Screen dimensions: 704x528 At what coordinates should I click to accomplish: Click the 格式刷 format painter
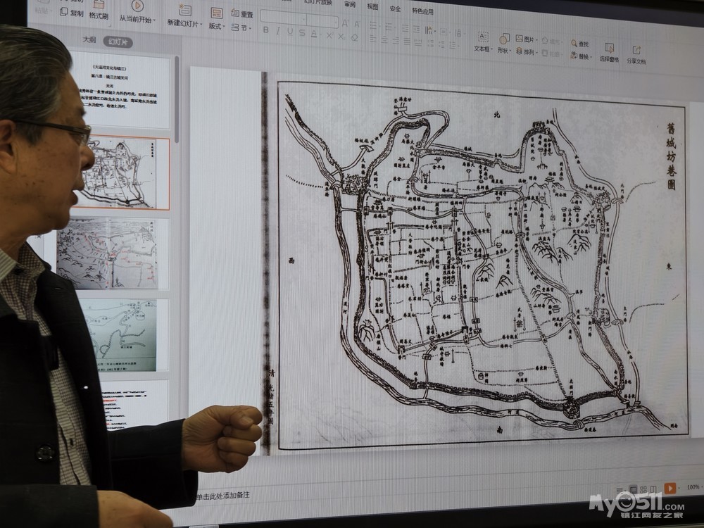(x=99, y=11)
